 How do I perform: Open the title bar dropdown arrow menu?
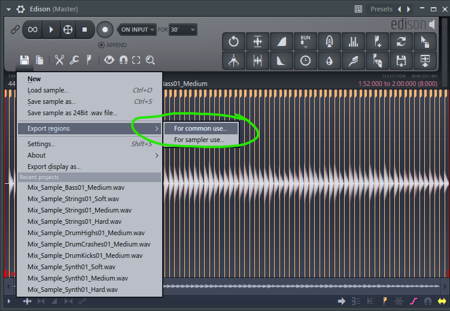[x=8, y=10]
